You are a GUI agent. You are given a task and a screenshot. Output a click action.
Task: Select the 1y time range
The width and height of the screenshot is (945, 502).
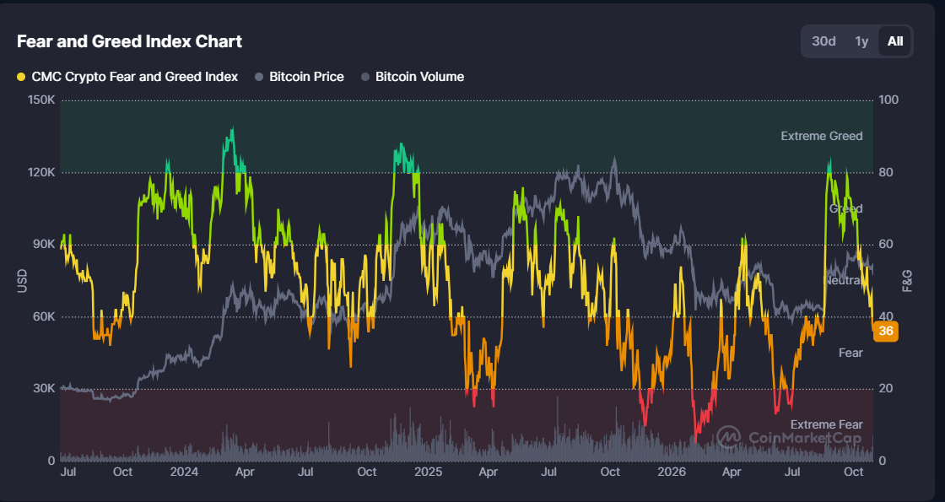[x=861, y=41]
